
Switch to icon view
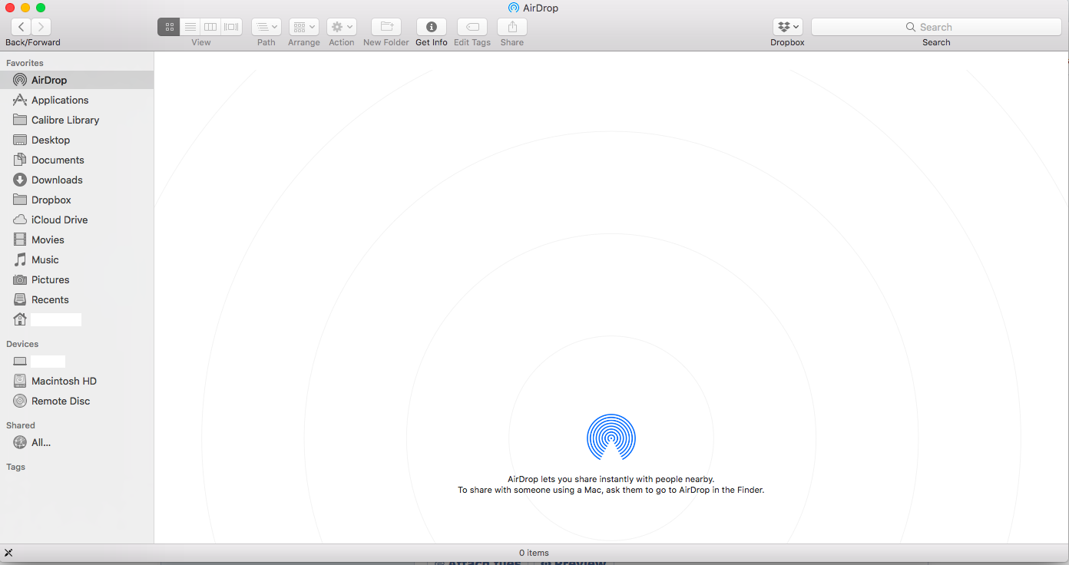coord(169,27)
